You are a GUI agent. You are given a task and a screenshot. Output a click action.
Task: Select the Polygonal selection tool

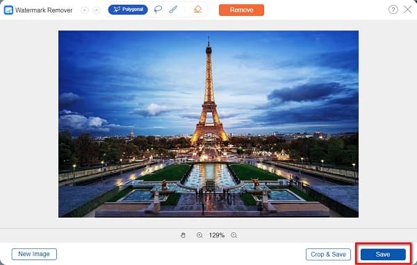[128, 10]
